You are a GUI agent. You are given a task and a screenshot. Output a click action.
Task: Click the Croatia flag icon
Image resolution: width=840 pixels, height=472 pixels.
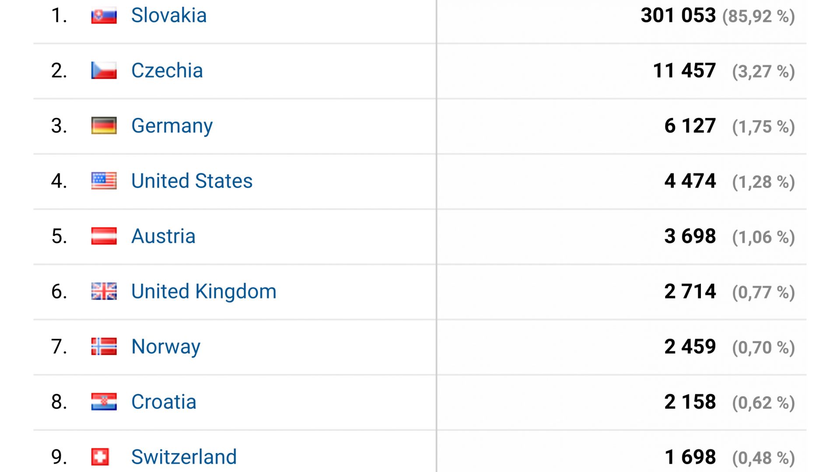click(104, 402)
